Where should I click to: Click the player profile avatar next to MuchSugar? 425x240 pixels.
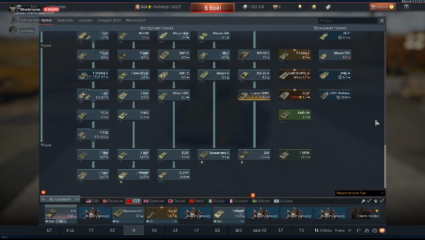(x=138, y=6)
